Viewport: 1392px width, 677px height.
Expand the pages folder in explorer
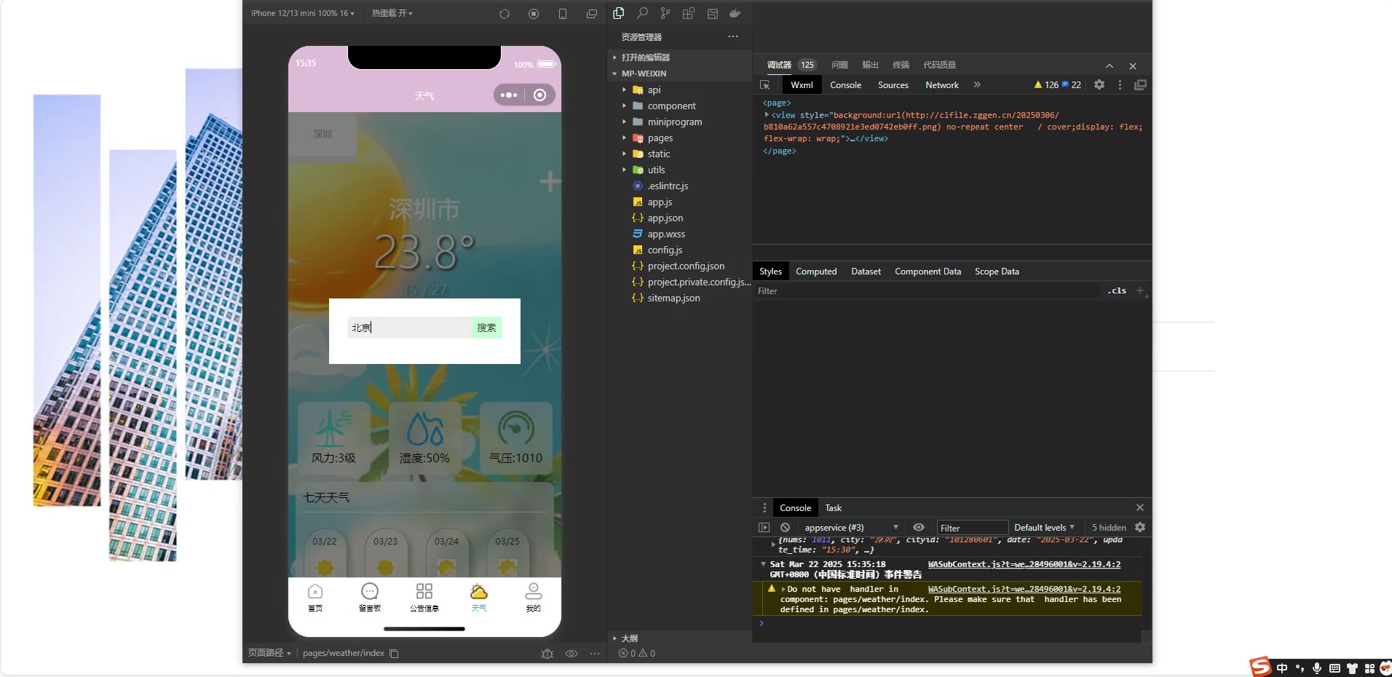point(660,138)
